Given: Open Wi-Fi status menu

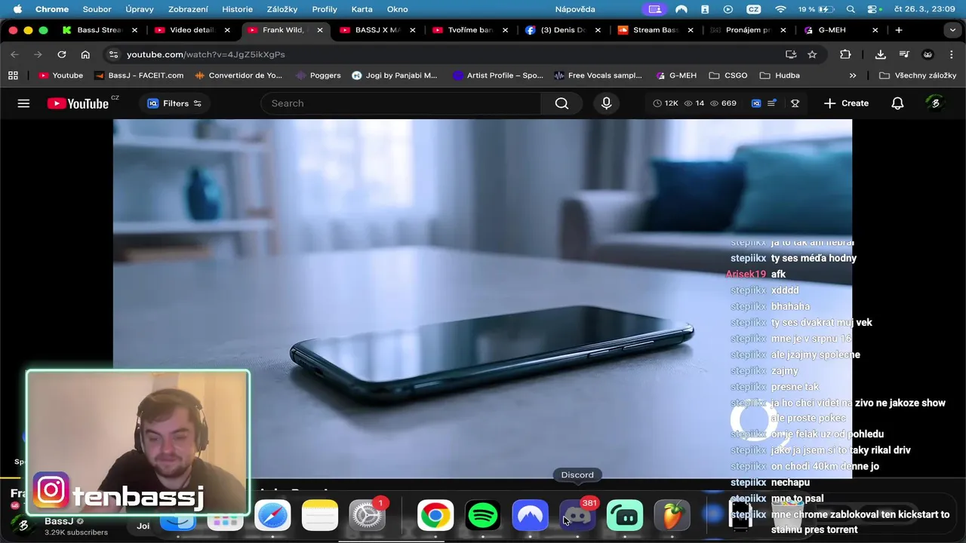Looking at the screenshot, I should (x=780, y=9).
